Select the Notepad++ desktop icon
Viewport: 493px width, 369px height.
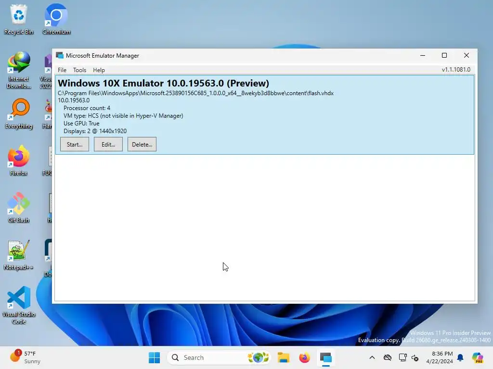pos(19,255)
